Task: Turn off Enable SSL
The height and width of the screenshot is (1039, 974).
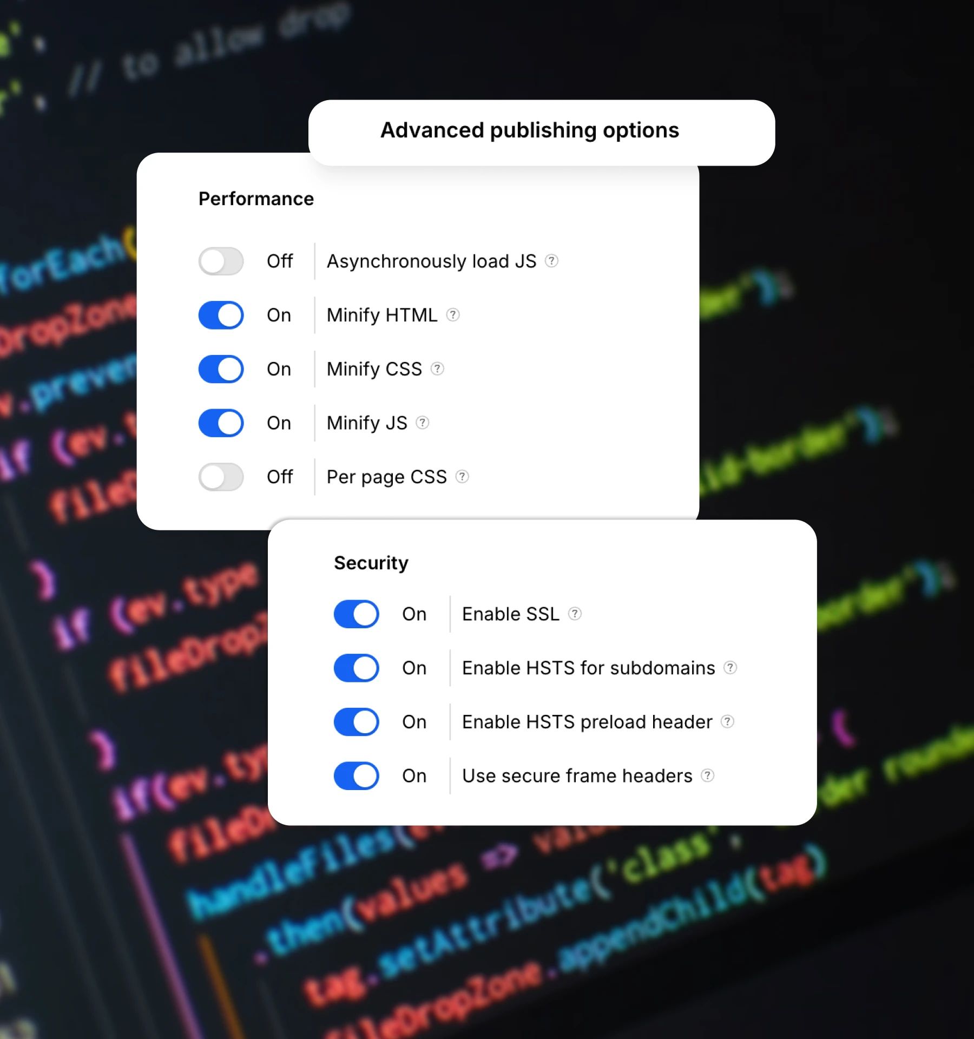Action: 356,614
